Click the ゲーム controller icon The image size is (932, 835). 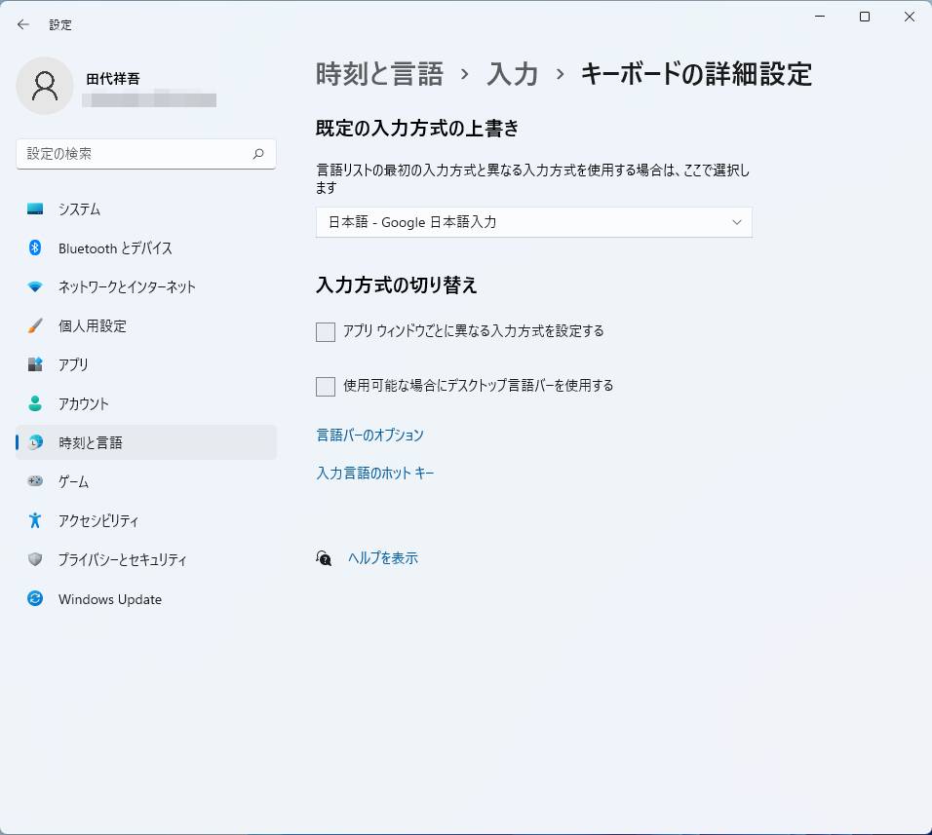pos(35,481)
